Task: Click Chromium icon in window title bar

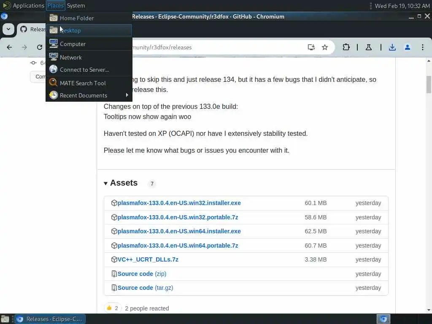Action: click(4, 16)
